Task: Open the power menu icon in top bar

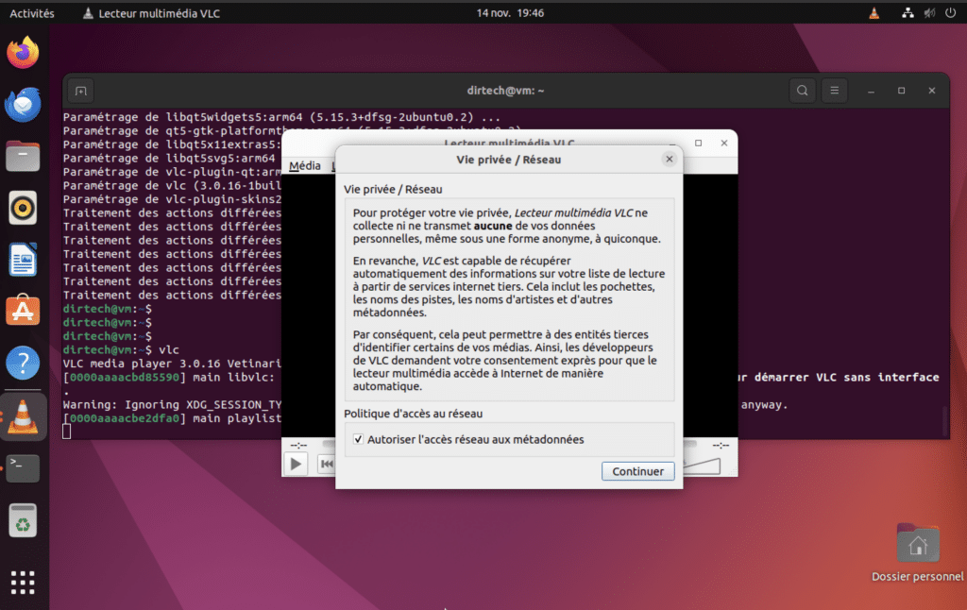Action: [x=950, y=13]
